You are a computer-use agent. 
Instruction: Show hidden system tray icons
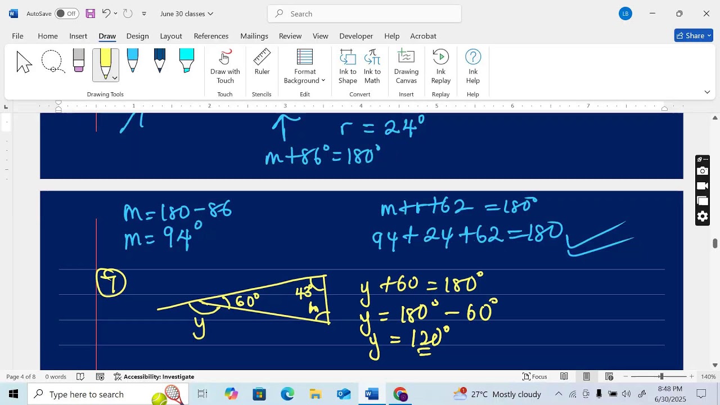coord(559,394)
